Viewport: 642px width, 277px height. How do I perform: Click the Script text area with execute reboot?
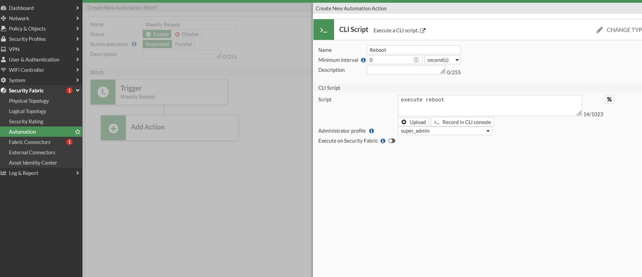490,105
